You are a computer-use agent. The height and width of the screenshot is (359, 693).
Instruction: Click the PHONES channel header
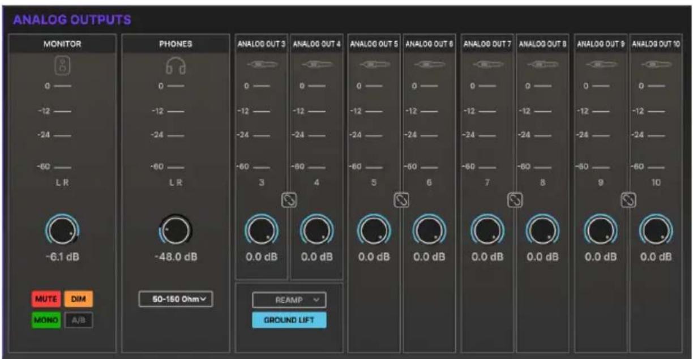click(176, 44)
